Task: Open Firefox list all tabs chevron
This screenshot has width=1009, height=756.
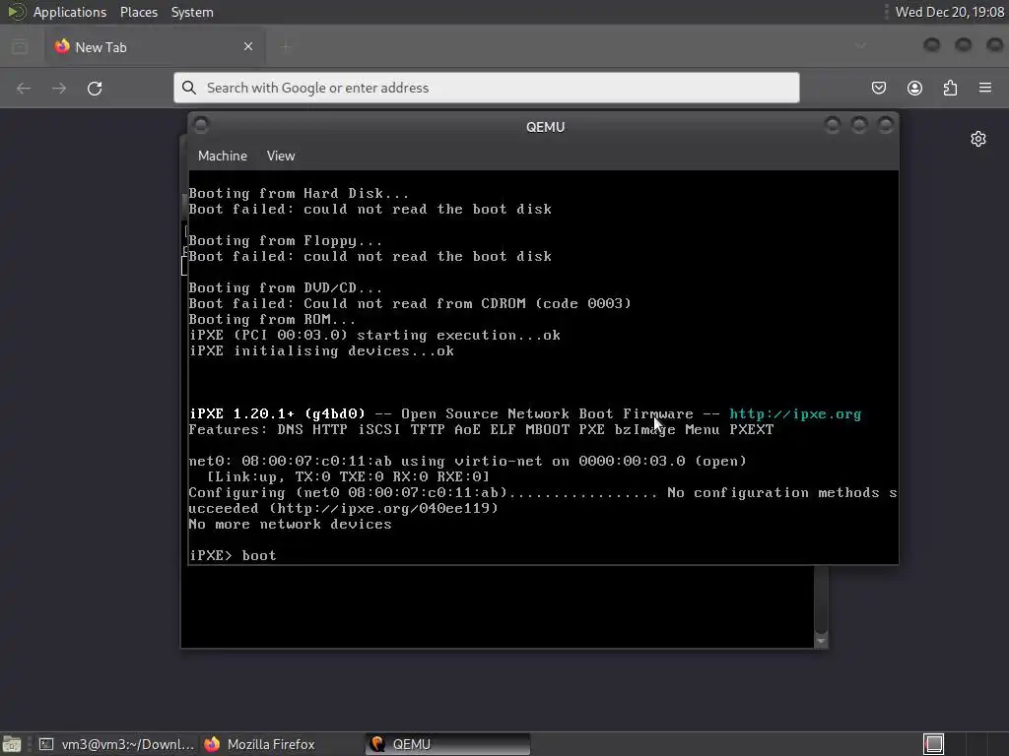Action: pos(860,46)
